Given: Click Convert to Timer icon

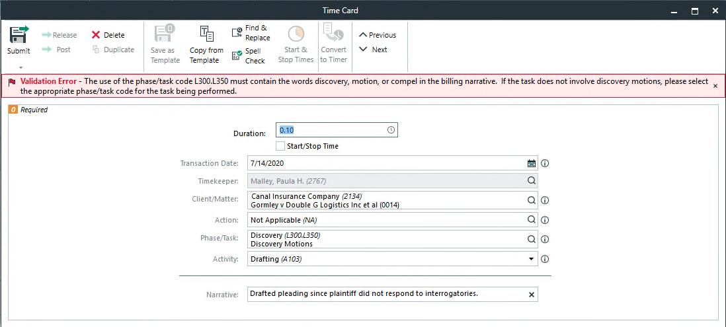Looking at the screenshot, I should (333, 34).
